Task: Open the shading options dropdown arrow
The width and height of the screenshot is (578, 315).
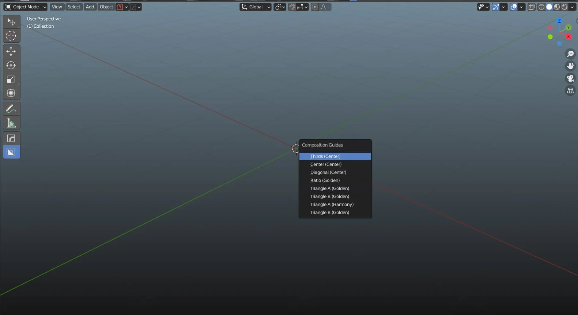Action: [572, 7]
